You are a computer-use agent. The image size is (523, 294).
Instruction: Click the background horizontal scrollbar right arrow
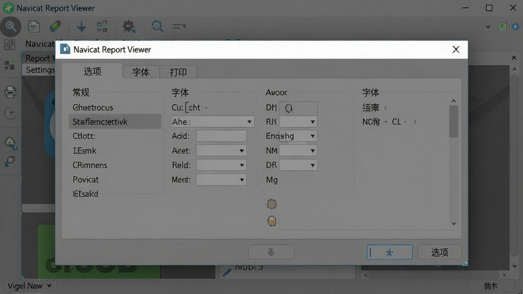504,275
